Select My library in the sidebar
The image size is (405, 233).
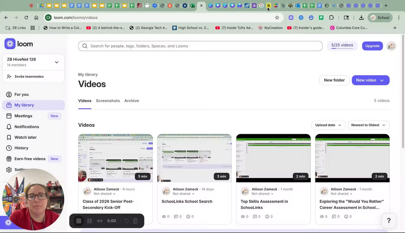point(34,105)
